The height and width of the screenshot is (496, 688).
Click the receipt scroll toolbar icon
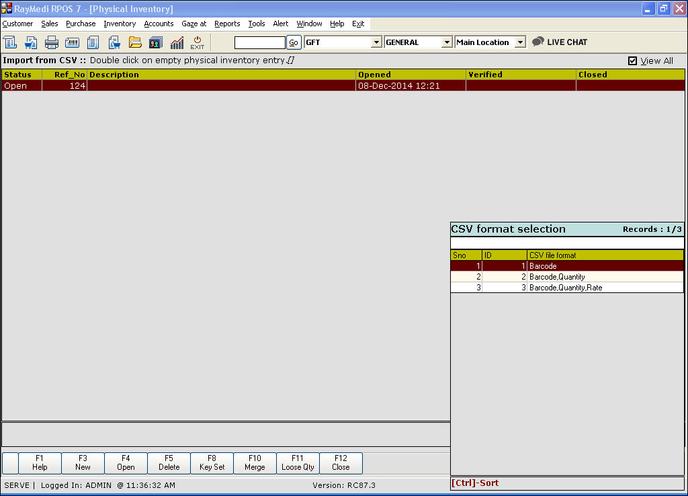10,42
